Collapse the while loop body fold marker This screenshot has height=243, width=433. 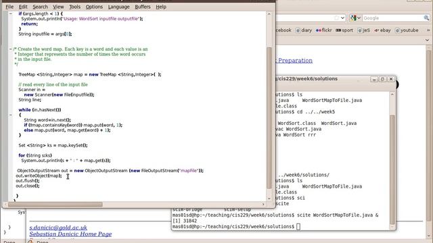(x=11, y=115)
